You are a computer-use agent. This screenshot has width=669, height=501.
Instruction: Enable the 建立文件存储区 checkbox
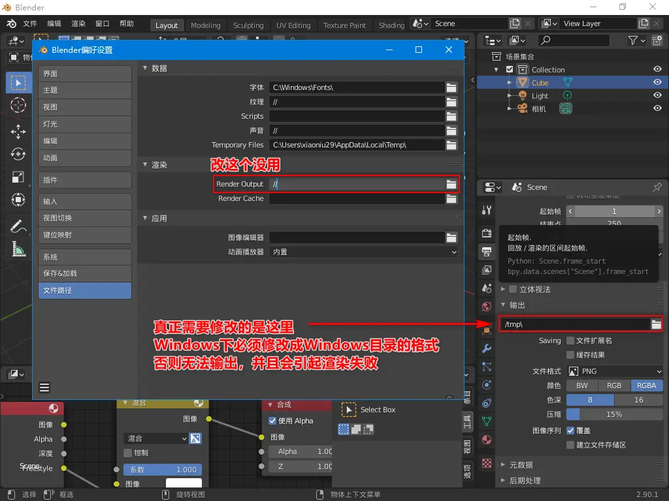pos(570,445)
